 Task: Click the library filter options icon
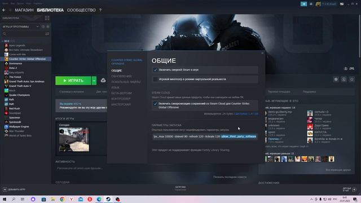(47, 34)
